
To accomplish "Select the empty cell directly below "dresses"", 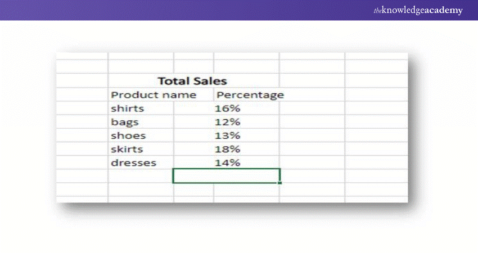I will (141, 176).
